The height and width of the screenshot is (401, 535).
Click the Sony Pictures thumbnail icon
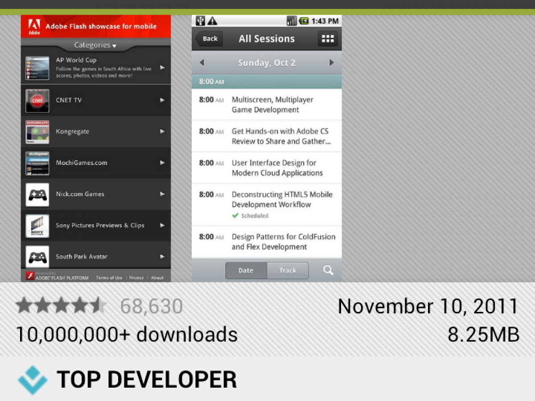coord(37,226)
